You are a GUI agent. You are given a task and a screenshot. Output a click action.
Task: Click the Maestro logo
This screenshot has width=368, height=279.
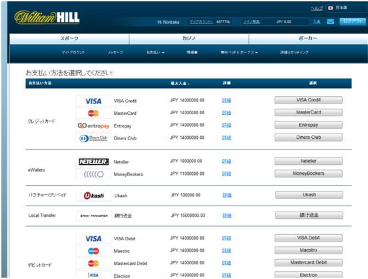[93, 251]
